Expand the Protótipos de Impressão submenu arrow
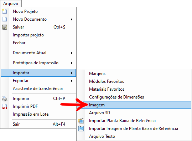 tap(72, 63)
